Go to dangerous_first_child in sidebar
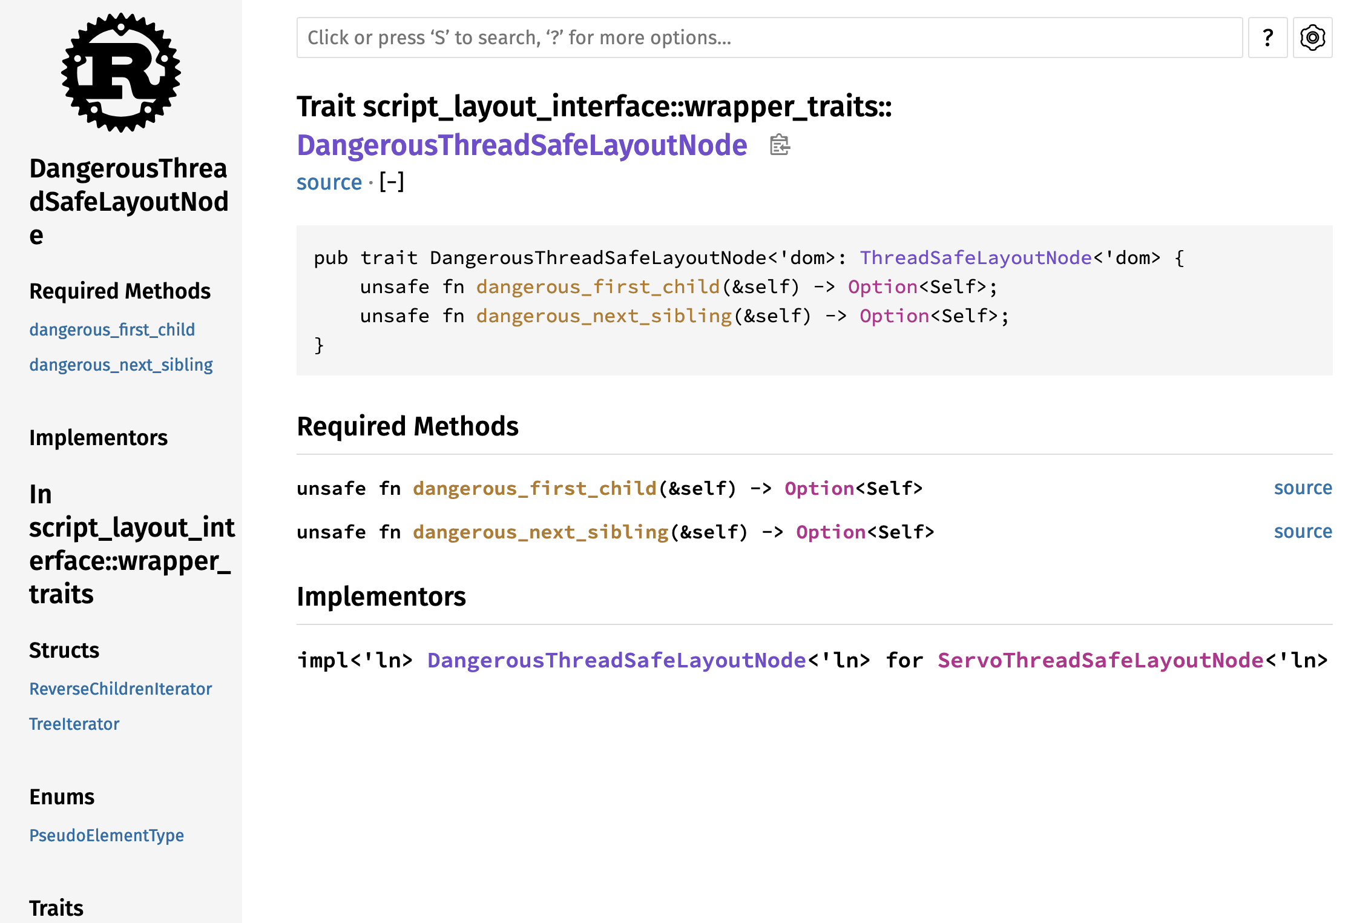1351x923 pixels. (112, 329)
